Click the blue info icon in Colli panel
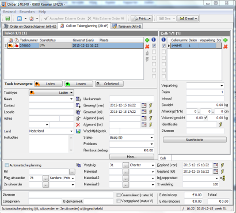This screenshot has height=213, width=236. 163,40
